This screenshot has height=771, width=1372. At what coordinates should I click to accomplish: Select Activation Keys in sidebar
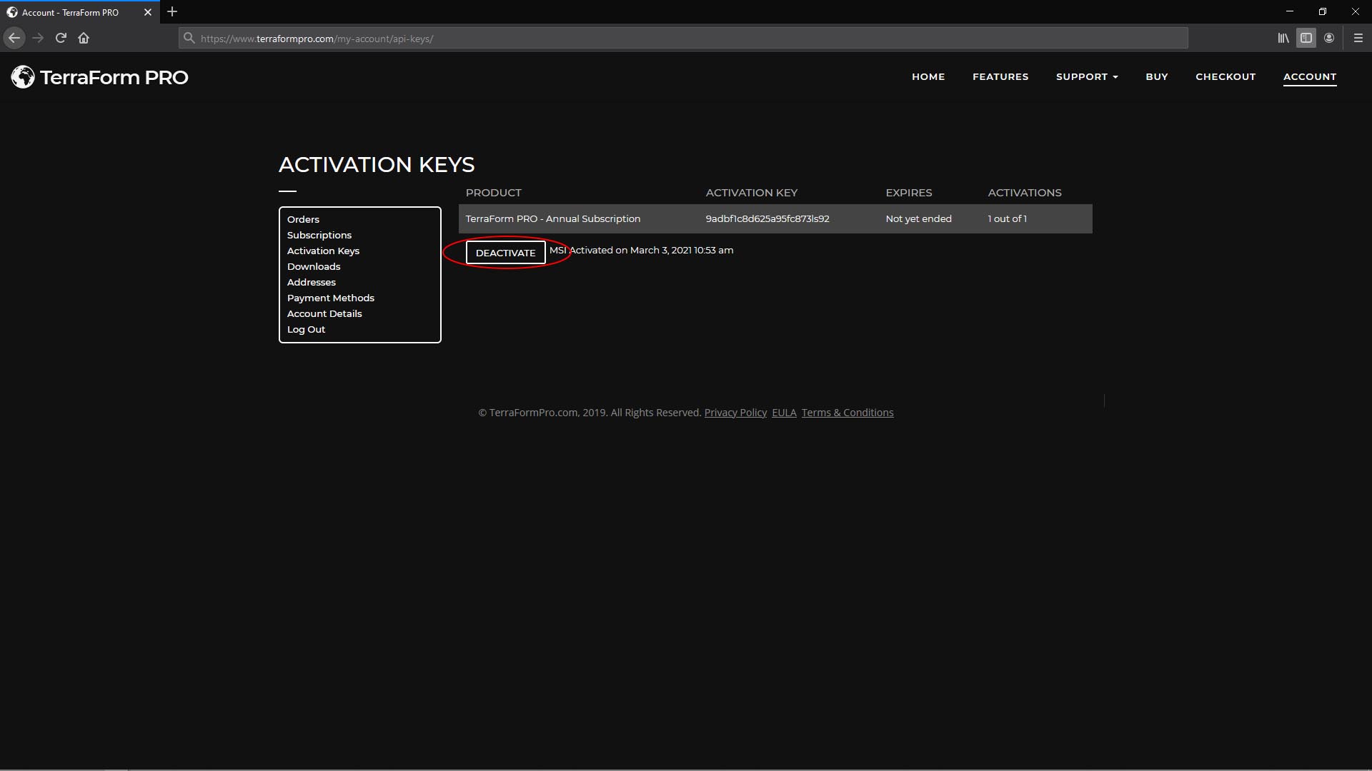coord(323,251)
